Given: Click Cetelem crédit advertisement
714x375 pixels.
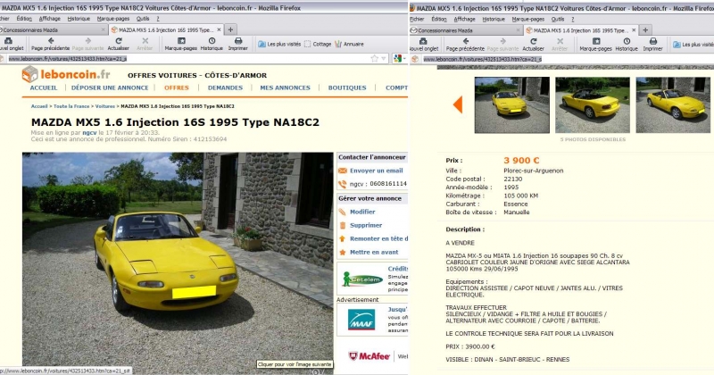Looking at the screenshot, I should [372, 279].
